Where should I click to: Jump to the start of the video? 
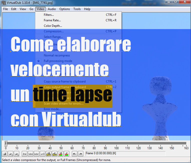[x=25, y=154]
